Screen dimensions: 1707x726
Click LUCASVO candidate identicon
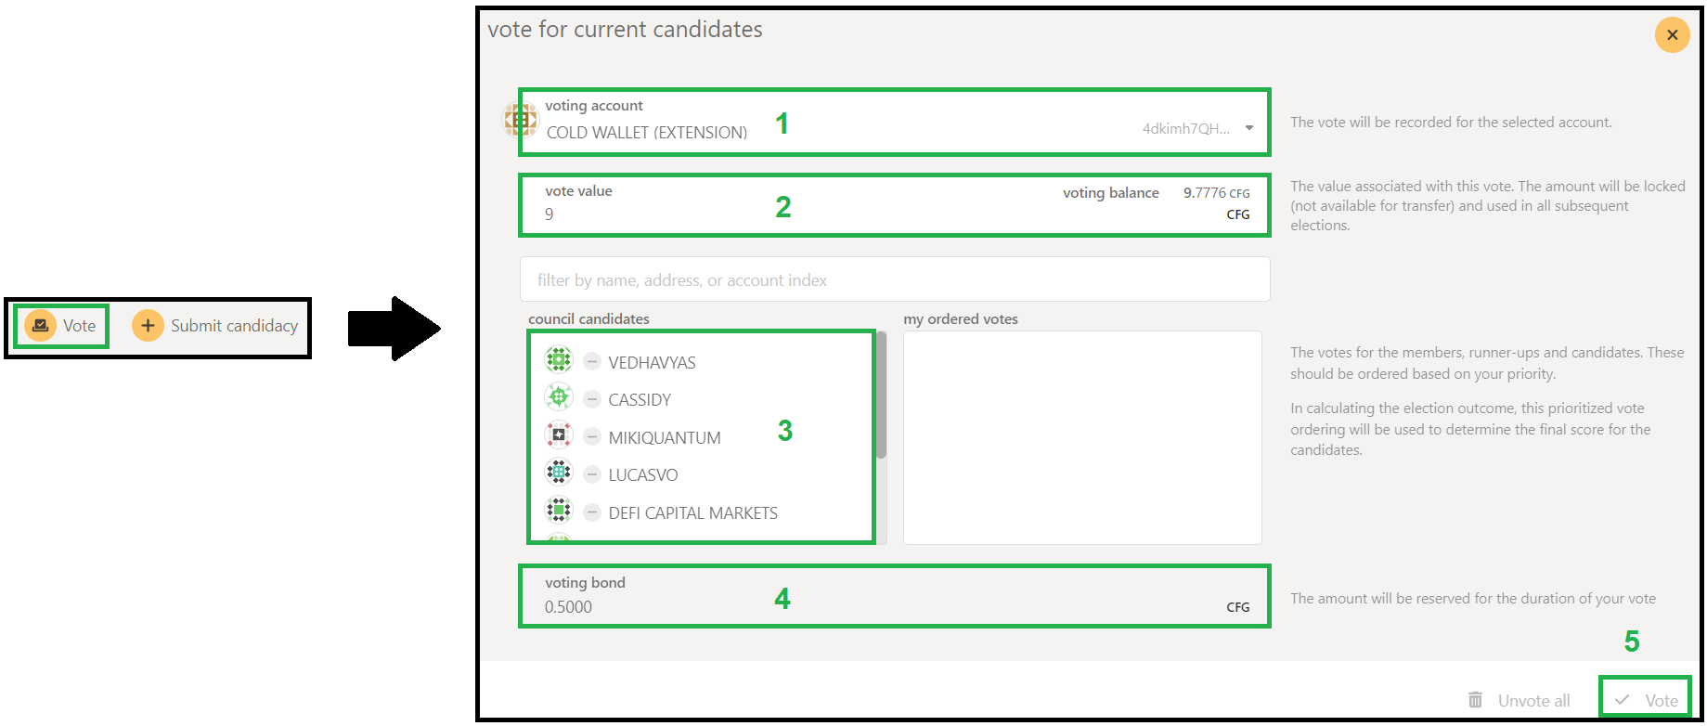(559, 473)
